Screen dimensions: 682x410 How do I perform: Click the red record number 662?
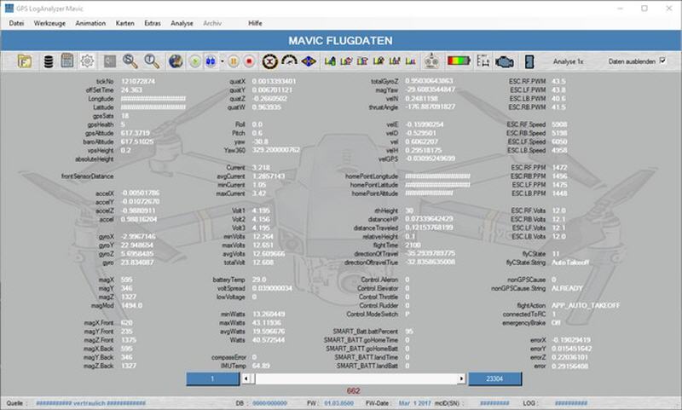pos(354,391)
